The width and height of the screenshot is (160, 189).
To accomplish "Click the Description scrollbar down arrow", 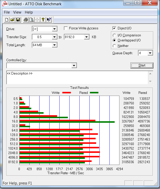I will click(150, 81).
